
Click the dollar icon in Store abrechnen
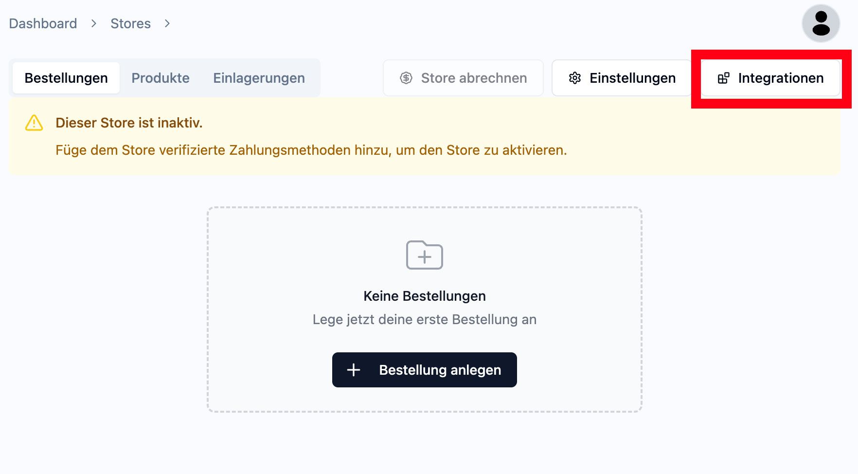(406, 78)
